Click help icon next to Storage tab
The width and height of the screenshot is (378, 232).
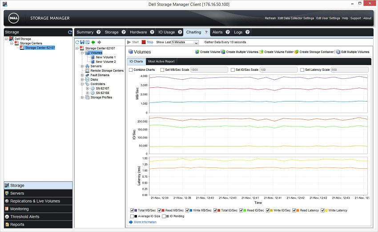point(124,32)
